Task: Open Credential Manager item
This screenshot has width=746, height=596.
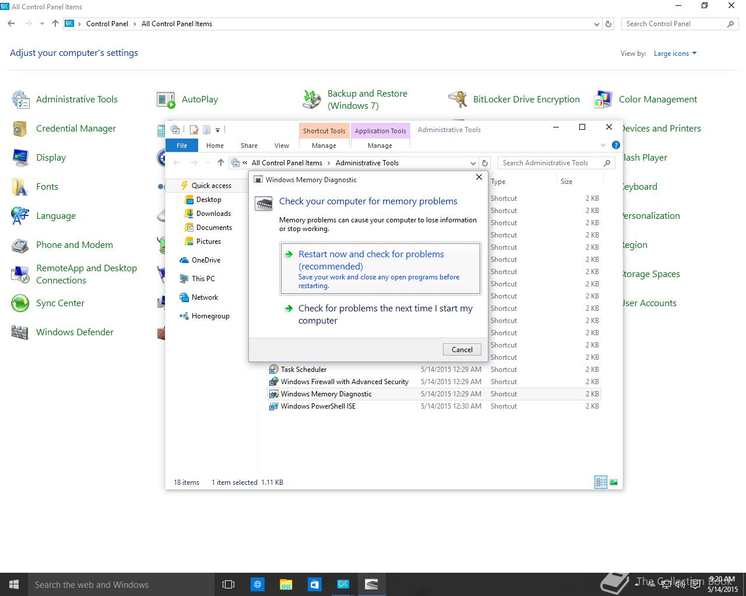Action: pos(64,129)
